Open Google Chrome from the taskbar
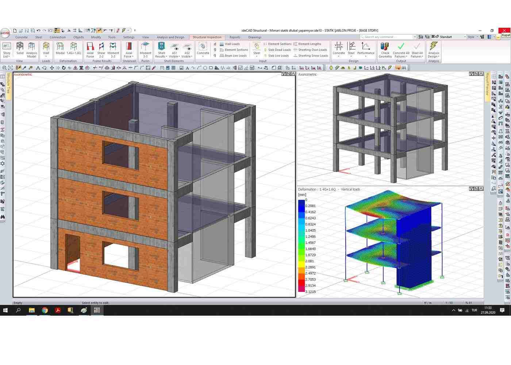Viewport: 511px width, 365px height. coord(45,310)
